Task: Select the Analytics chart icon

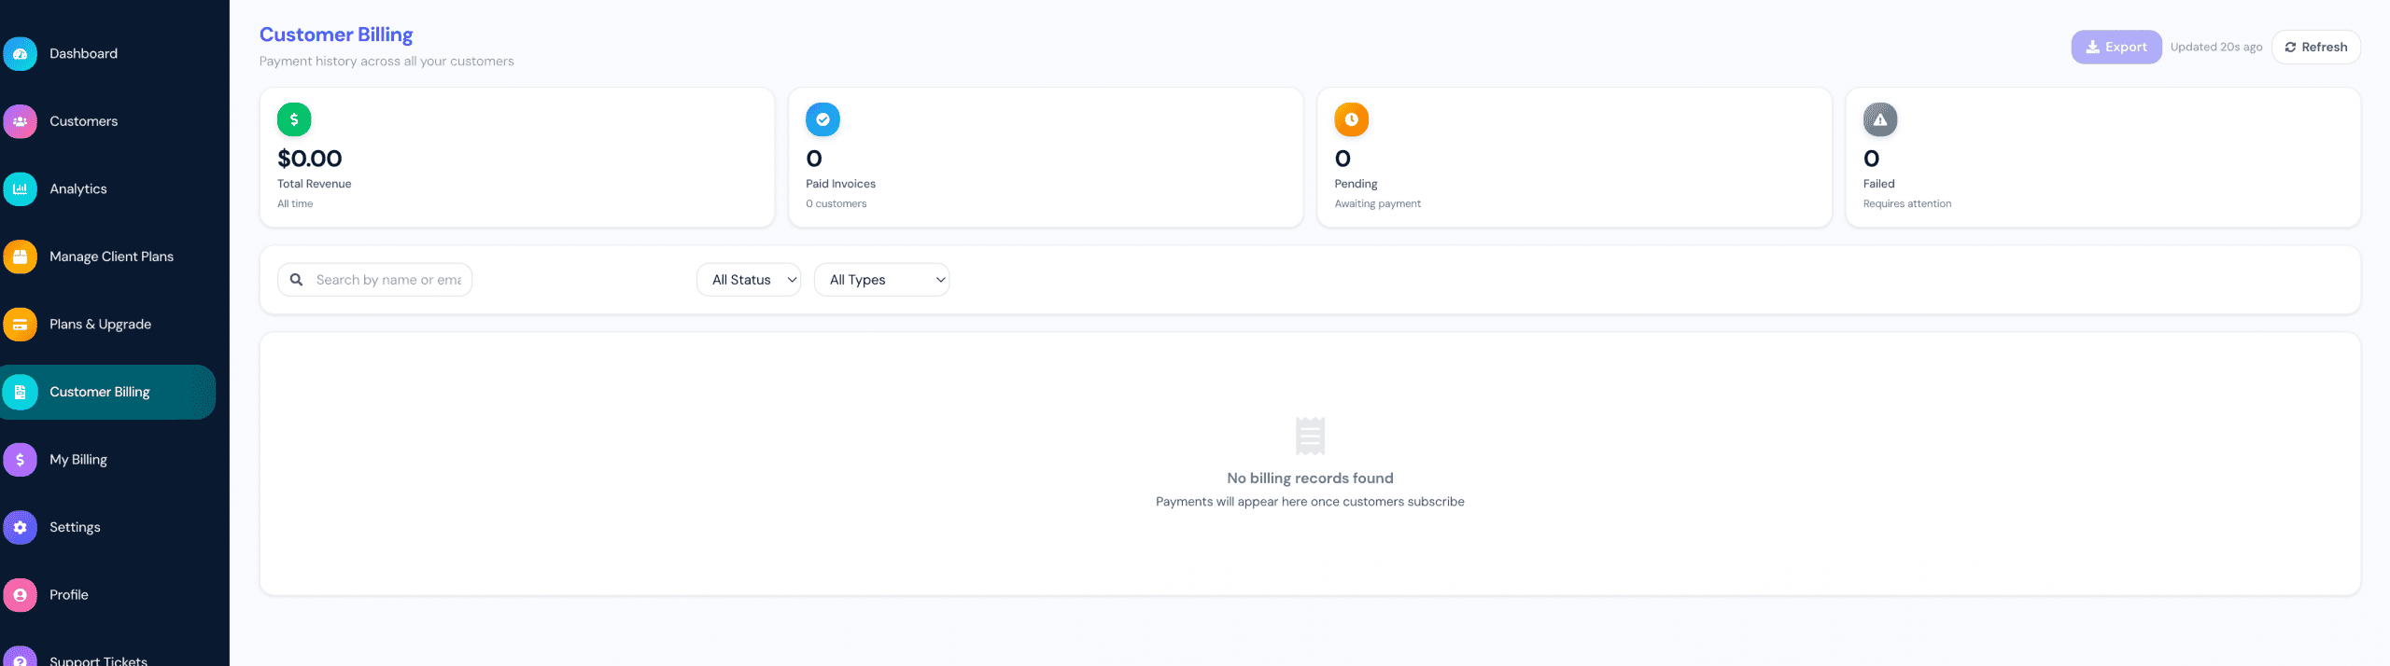Action: [x=20, y=189]
